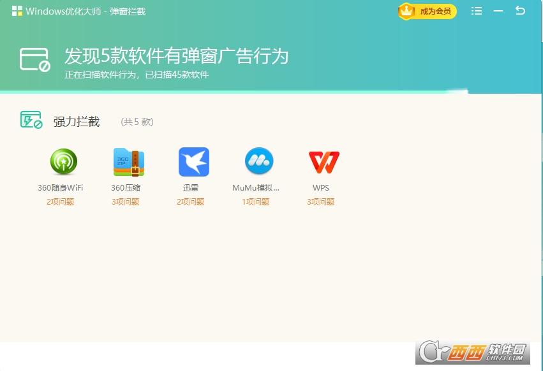Viewport: 543px width, 371px height.
Task: Open the list menu icon in title bar
Action: (x=477, y=11)
